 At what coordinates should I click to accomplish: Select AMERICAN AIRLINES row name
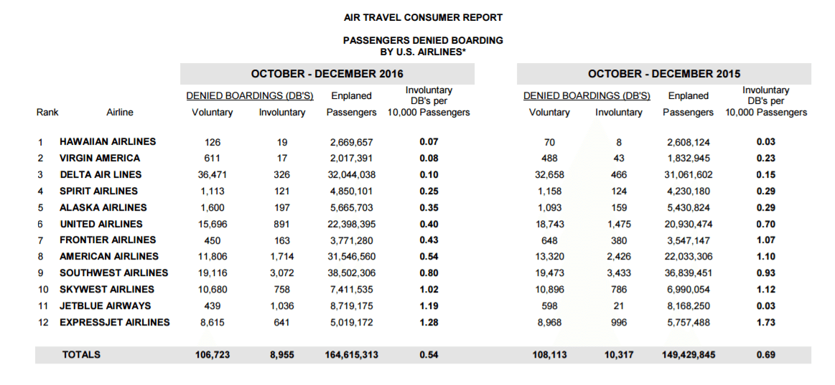pyautogui.click(x=109, y=257)
